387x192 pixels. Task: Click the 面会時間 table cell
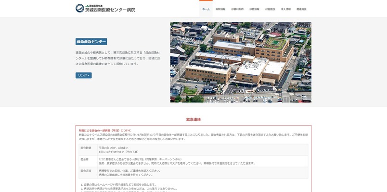[88, 150]
